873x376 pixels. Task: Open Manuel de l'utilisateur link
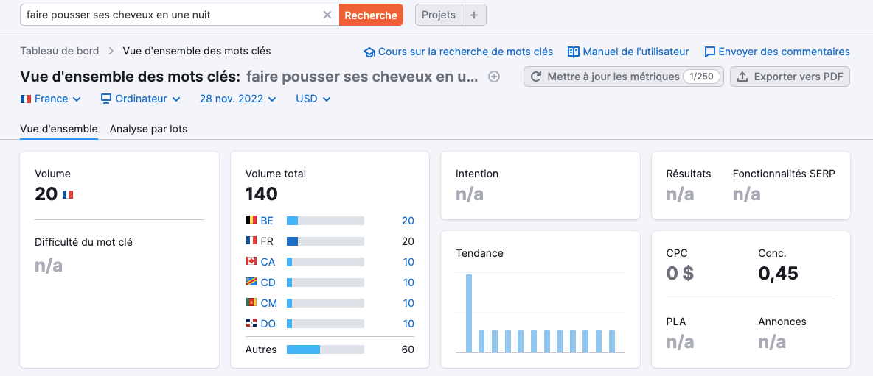pyautogui.click(x=636, y=52)
